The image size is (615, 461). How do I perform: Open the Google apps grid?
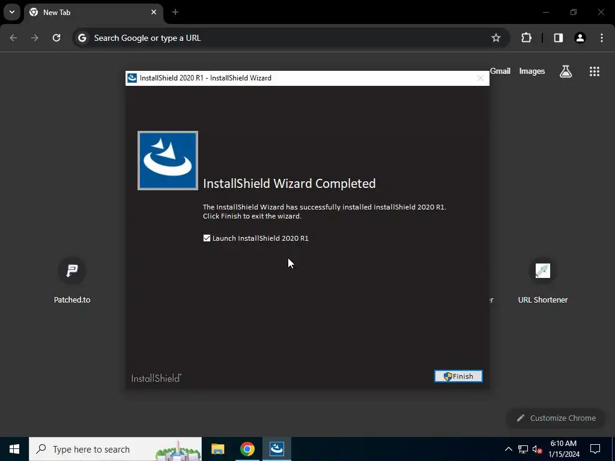(x=595, y=71)
